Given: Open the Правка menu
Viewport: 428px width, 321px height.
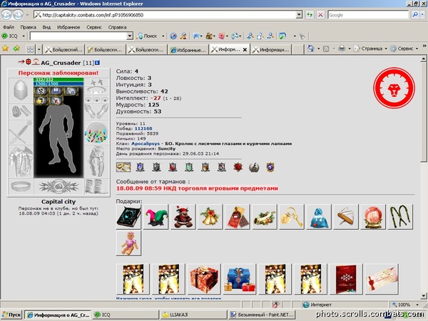Looking at the screenshot, I should 28,27.
